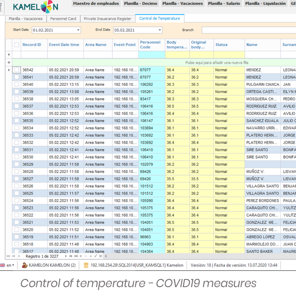
Task: Check the box for record 36540
Action: (17, 84)
